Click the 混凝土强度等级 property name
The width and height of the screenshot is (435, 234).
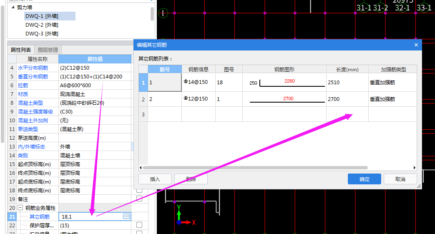35,112
